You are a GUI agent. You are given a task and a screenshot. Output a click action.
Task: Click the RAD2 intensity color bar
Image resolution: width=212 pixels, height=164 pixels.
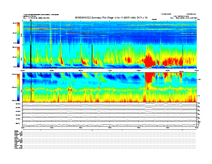[18, 33]
